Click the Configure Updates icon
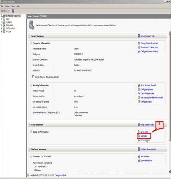Screen dimensions: 171x179 coord(139,89)
